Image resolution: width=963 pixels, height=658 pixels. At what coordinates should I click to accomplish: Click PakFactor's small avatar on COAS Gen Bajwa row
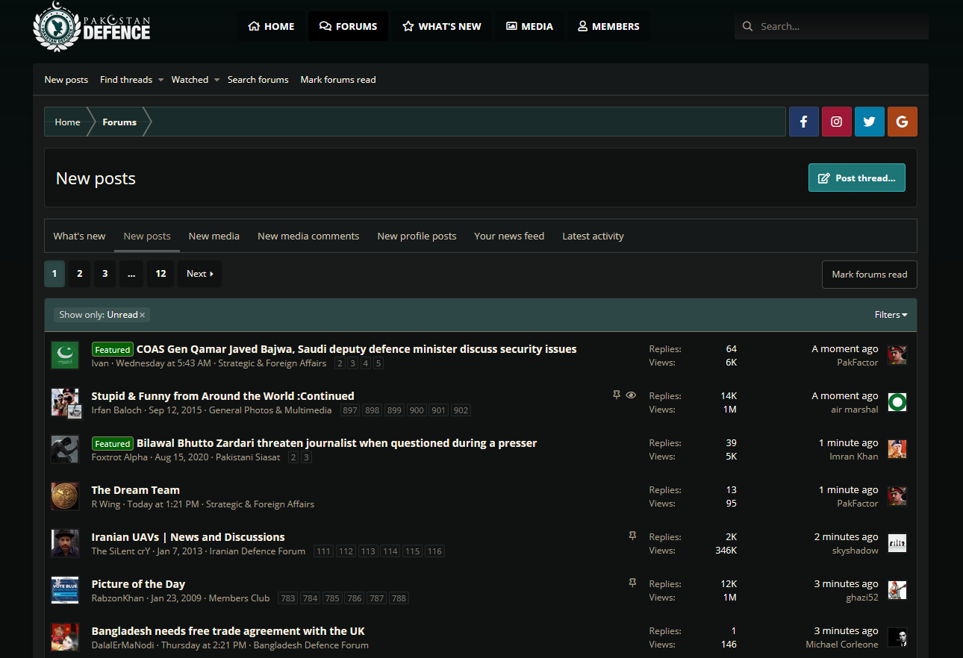point(897,355)
